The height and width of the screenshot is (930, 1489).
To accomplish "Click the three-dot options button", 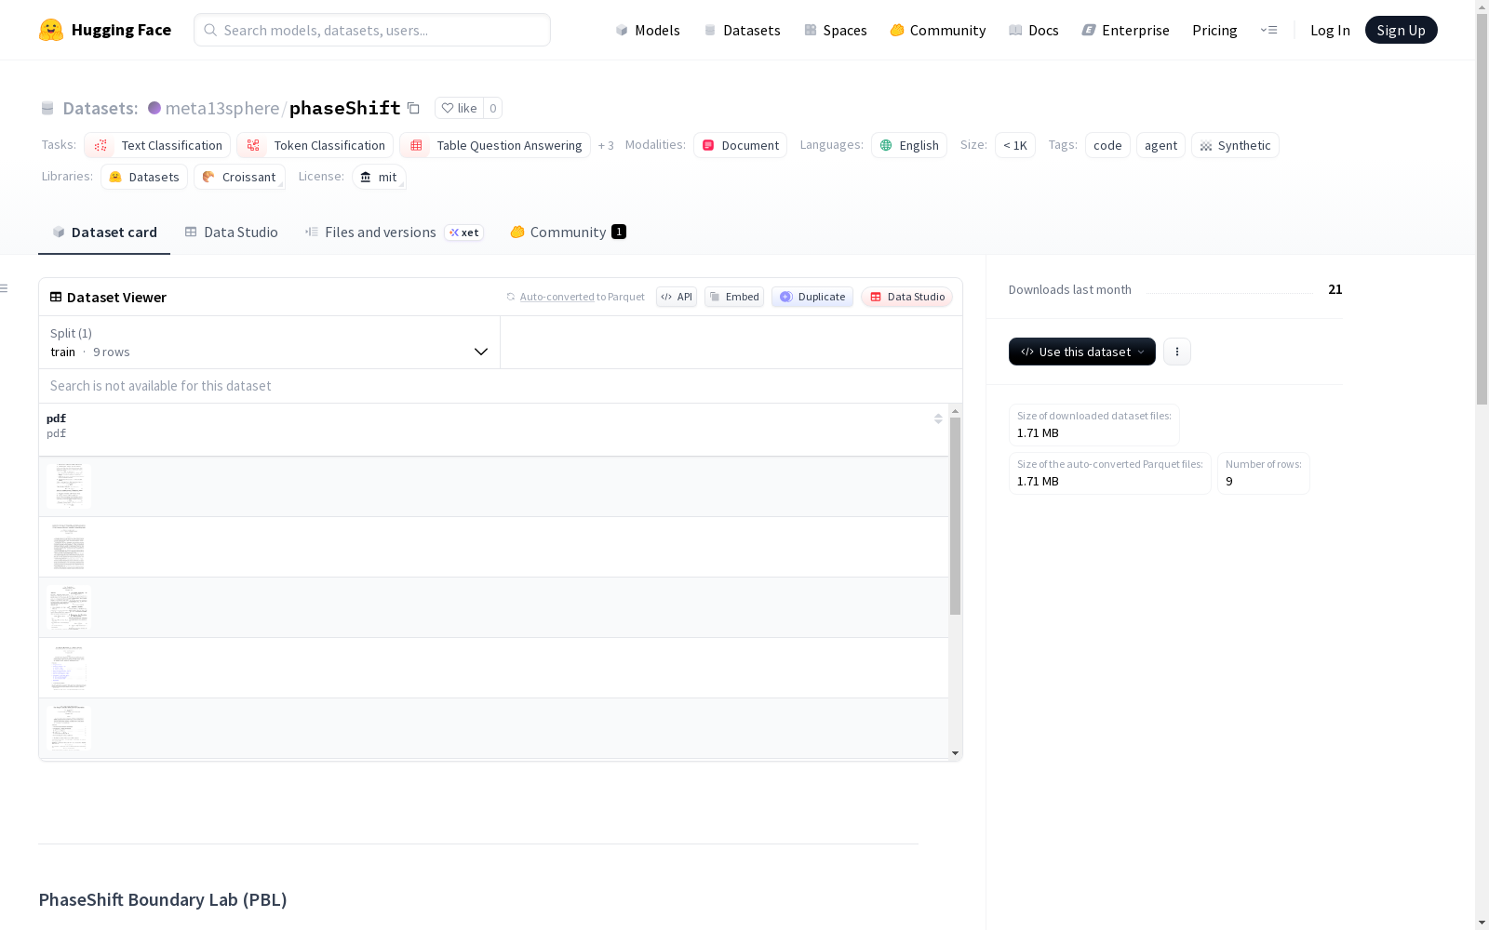I will pos(1177,352).
